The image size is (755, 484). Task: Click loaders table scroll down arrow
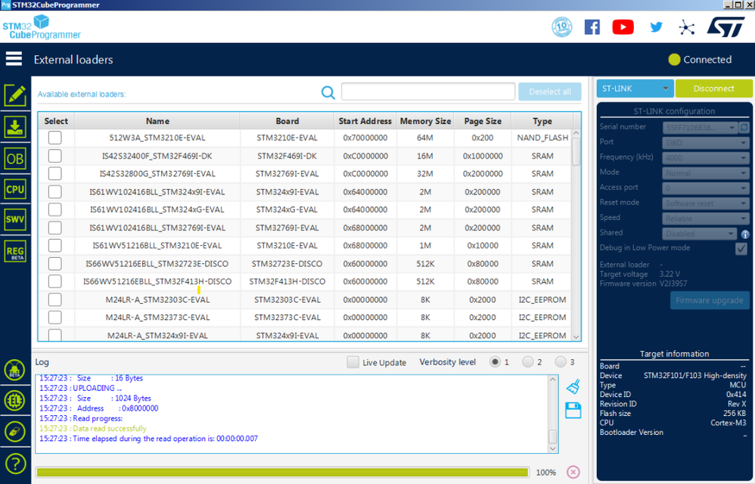[x=576, y=337]
